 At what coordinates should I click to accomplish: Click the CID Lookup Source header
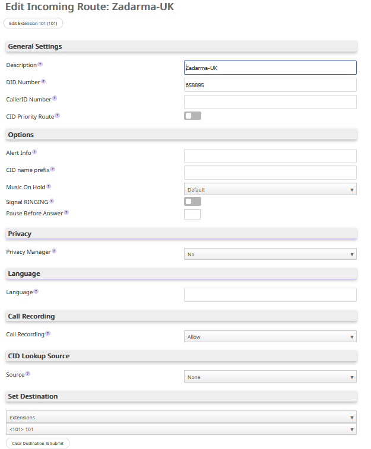click(x=182, y=356)
